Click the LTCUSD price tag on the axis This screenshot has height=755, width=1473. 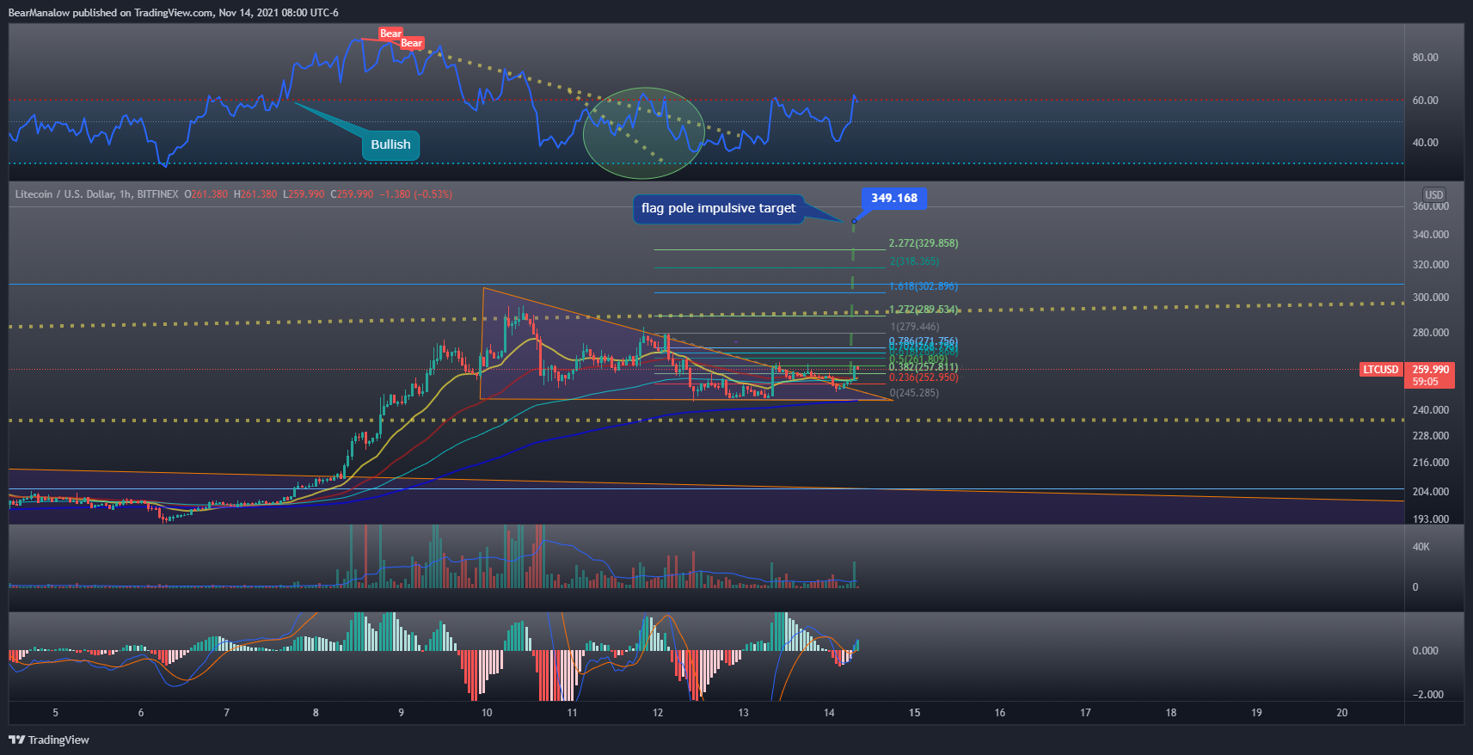(x=1381, y=370)
